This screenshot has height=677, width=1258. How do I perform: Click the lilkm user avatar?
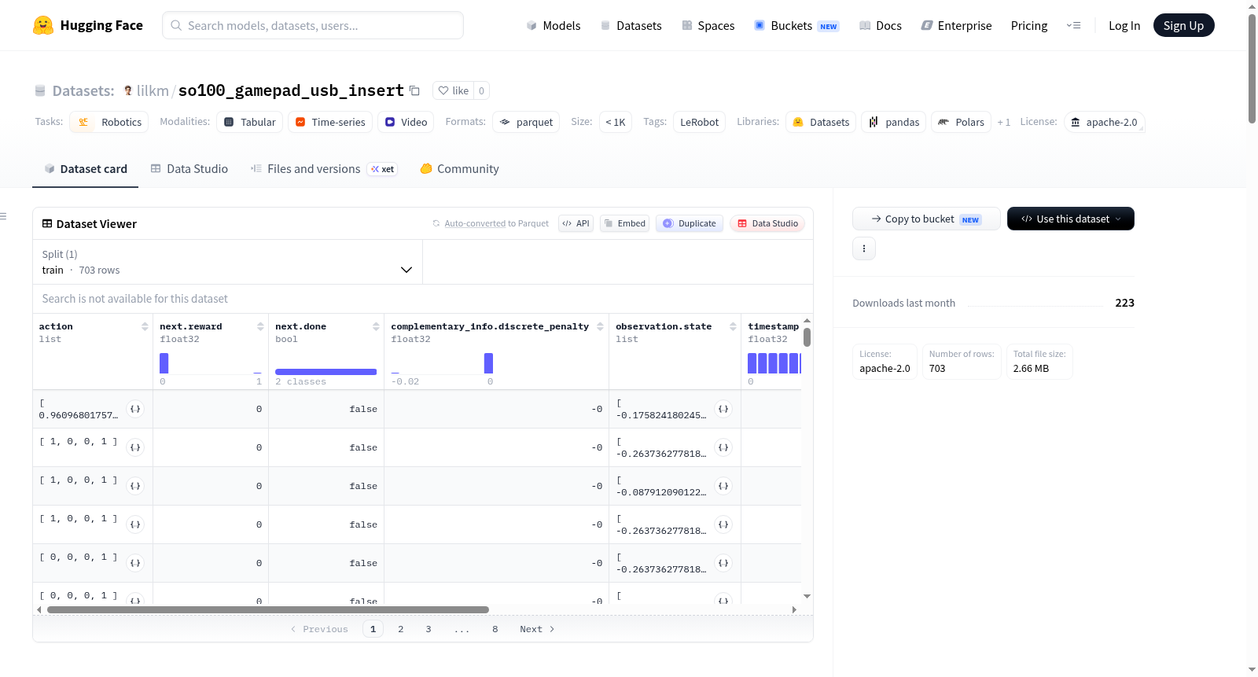coord(128,90)
